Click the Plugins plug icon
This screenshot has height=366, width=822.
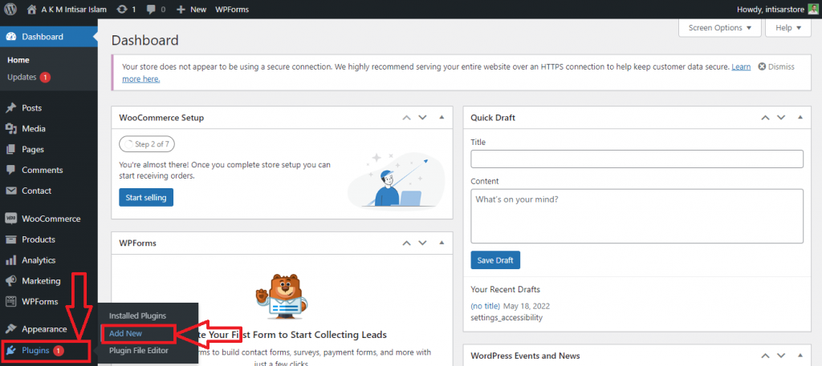[11, 350]
